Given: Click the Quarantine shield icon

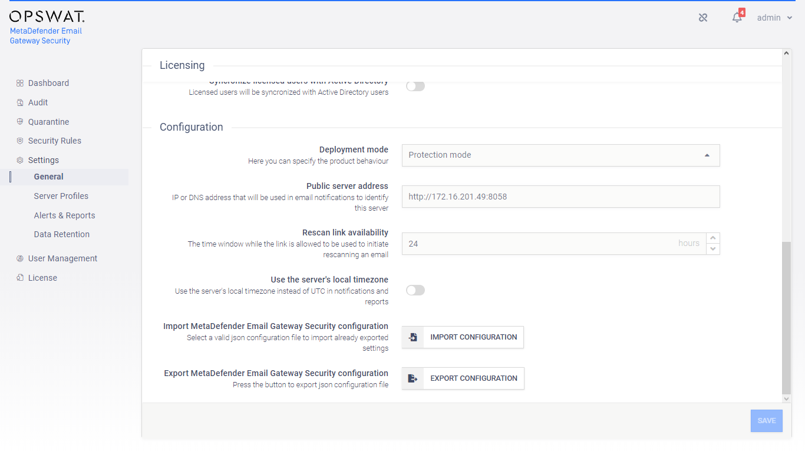Looking at the screenshot, I should tap(20, 122).
